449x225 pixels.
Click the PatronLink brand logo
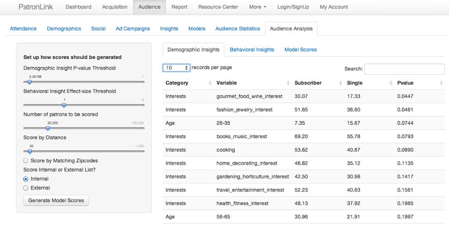36,7
